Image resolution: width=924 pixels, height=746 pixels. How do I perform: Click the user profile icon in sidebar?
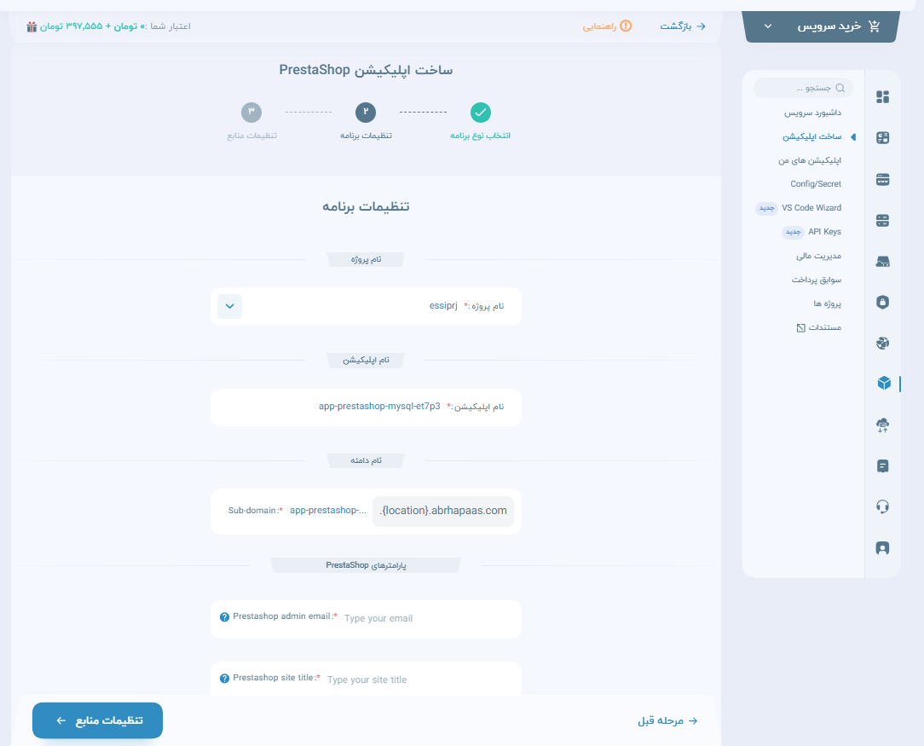tap(882, 547)
